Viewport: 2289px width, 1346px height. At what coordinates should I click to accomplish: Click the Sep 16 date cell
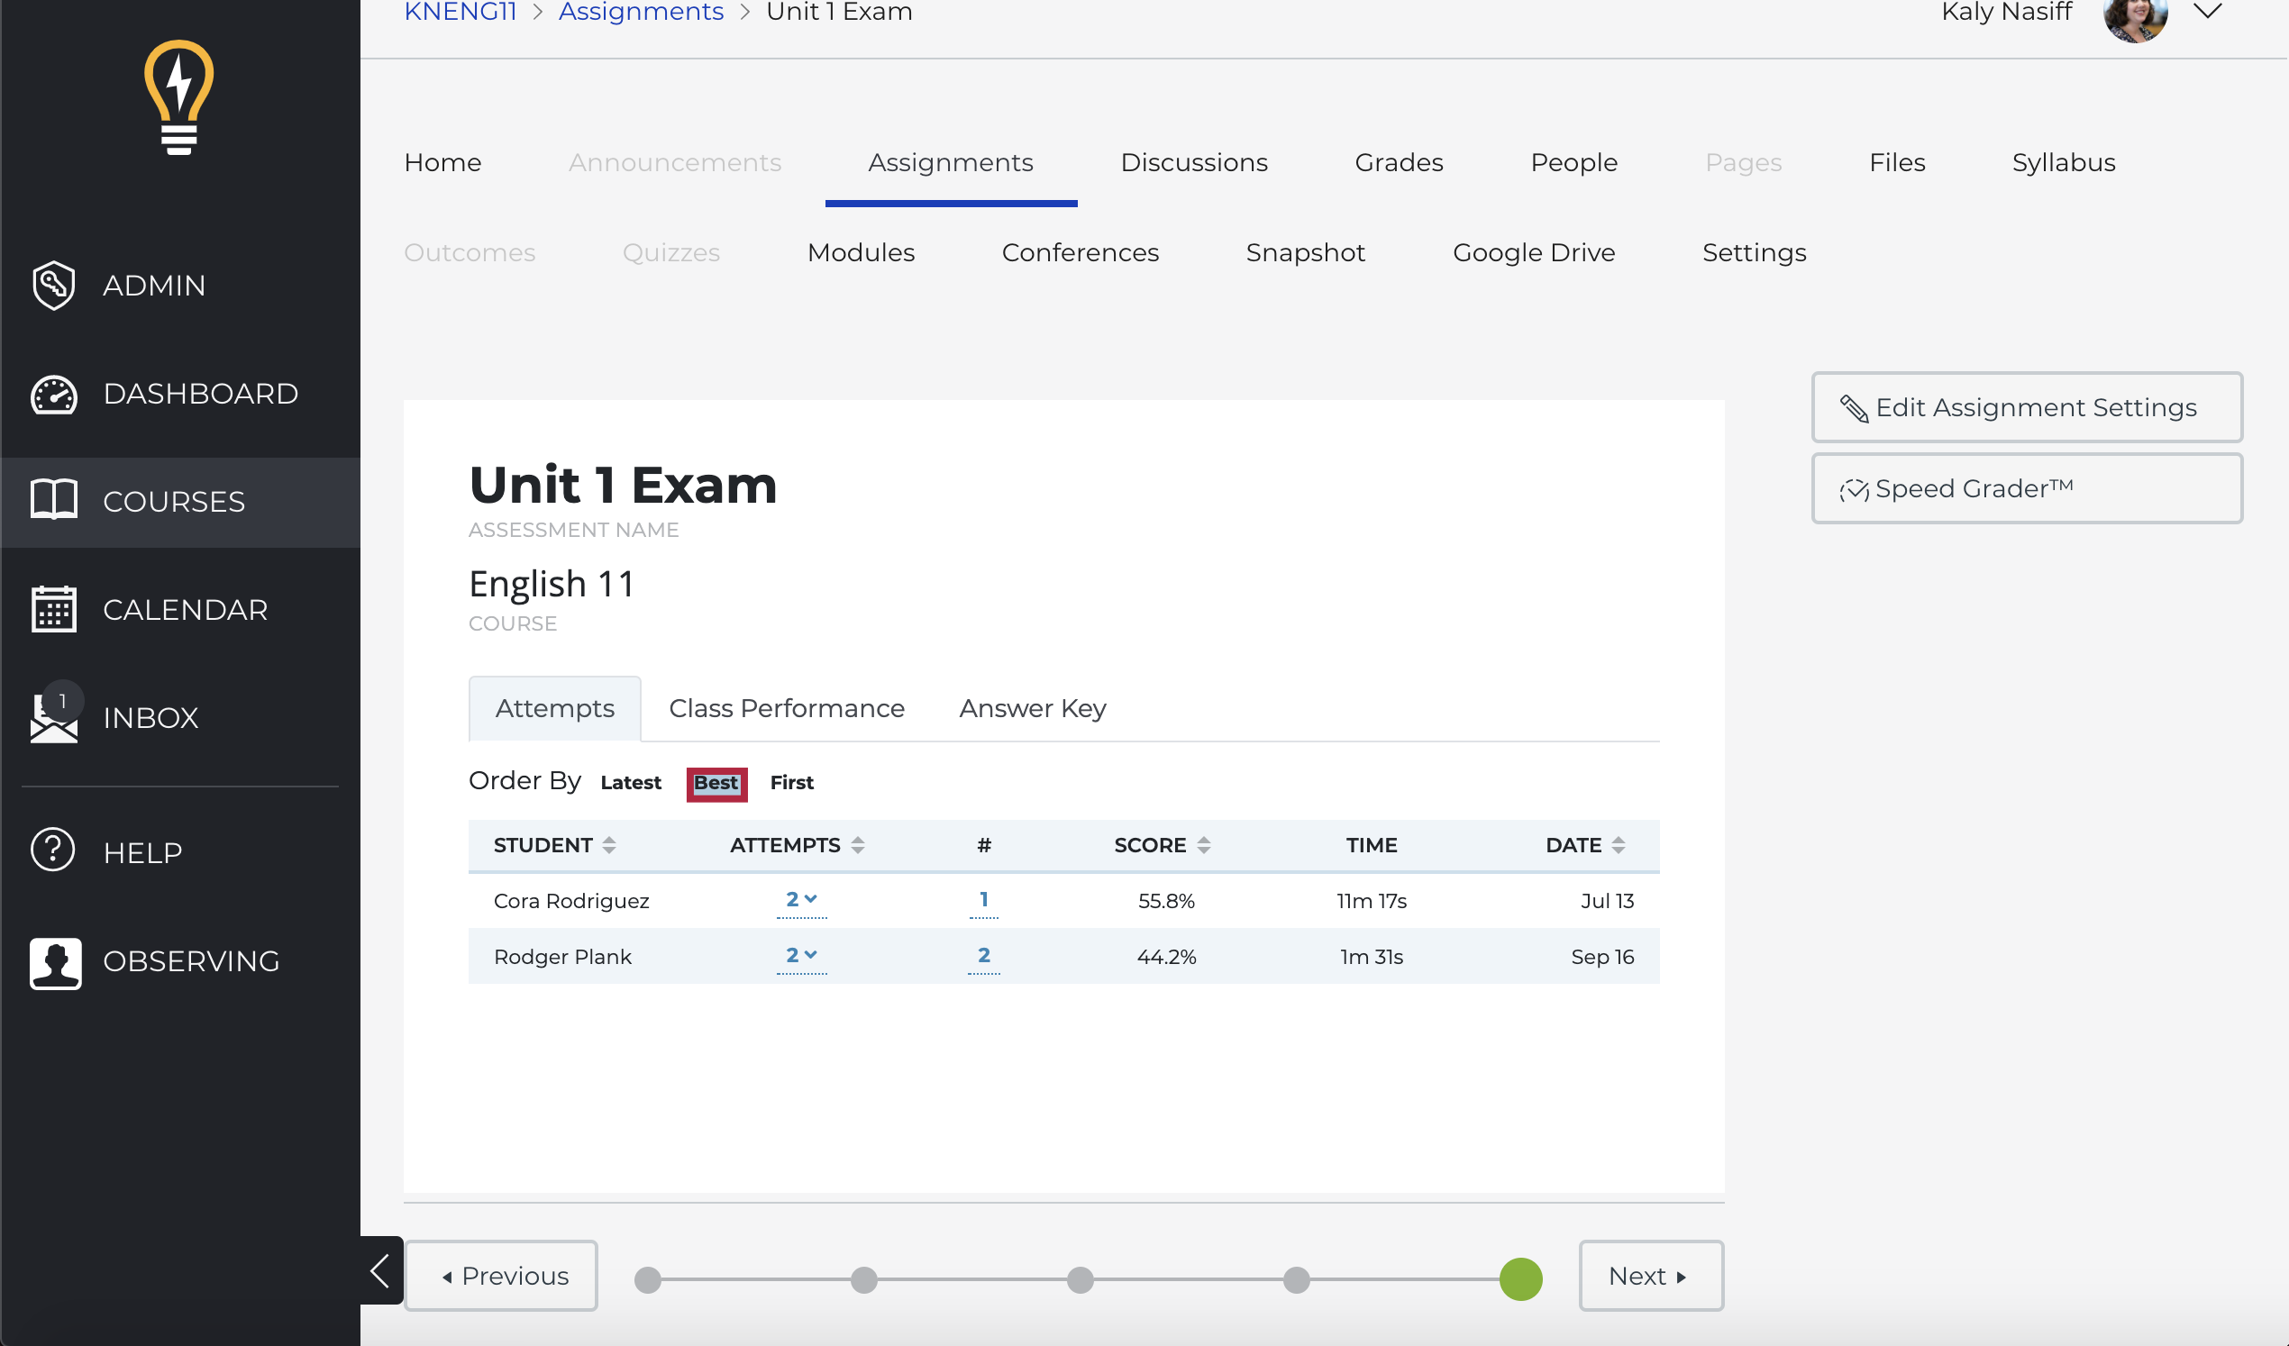point(1602,957)
